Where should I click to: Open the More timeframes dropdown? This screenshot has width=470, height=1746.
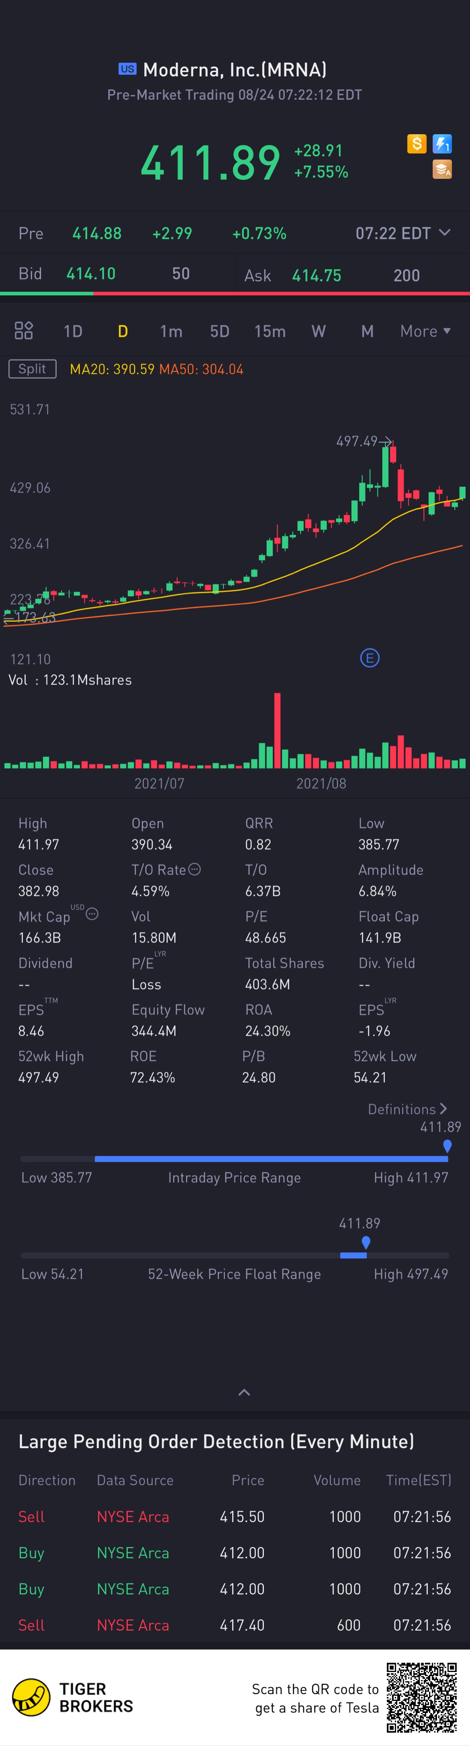tap(425, 331)
